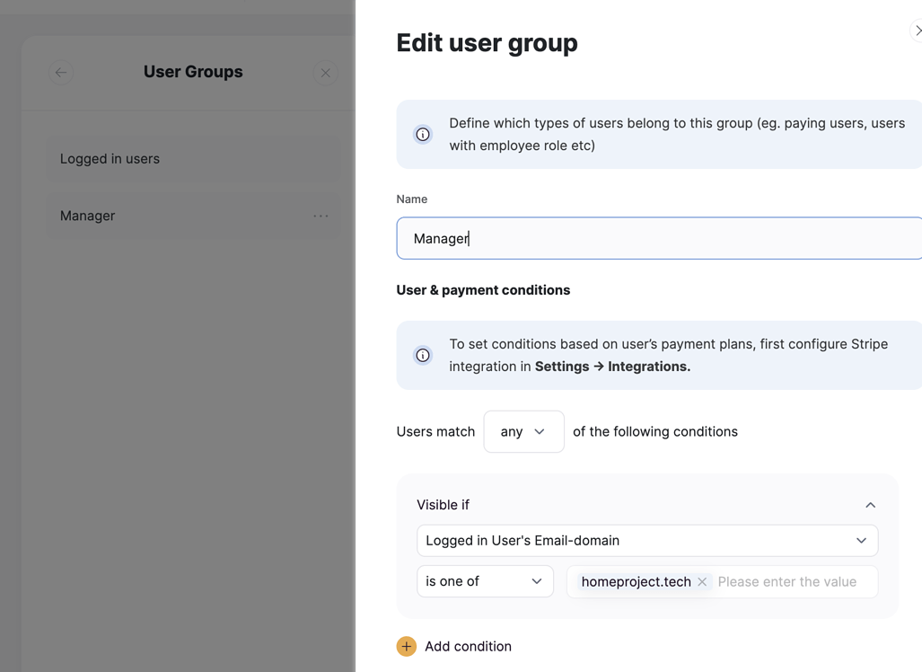Remove the homeproject.tech value tag
Viewport: 922px width, 672px height.
[701, 581]
